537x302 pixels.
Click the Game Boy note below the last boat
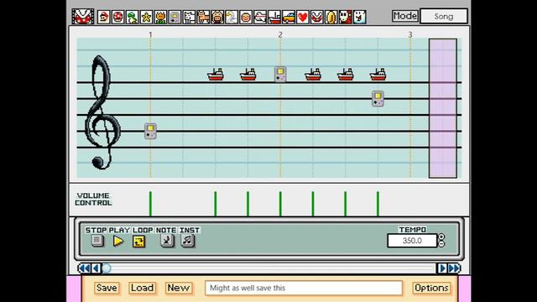[x=378, y=99]
